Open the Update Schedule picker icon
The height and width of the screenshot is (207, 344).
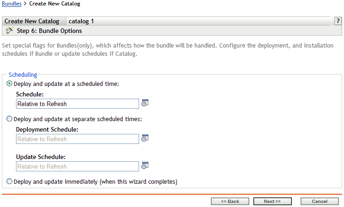pyautogui.click(x=145, y=165)
